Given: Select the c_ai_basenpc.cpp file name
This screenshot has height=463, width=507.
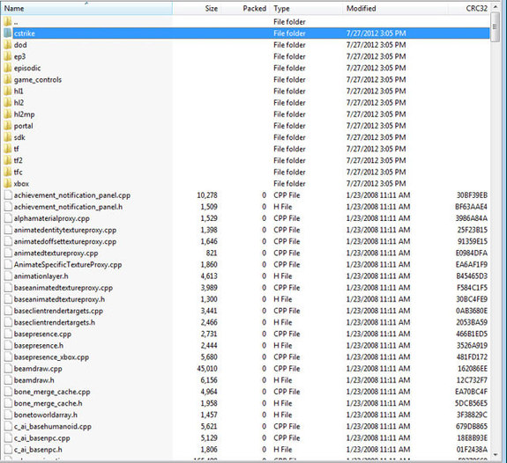Looking at the screenshot, I should coord(42,437).
